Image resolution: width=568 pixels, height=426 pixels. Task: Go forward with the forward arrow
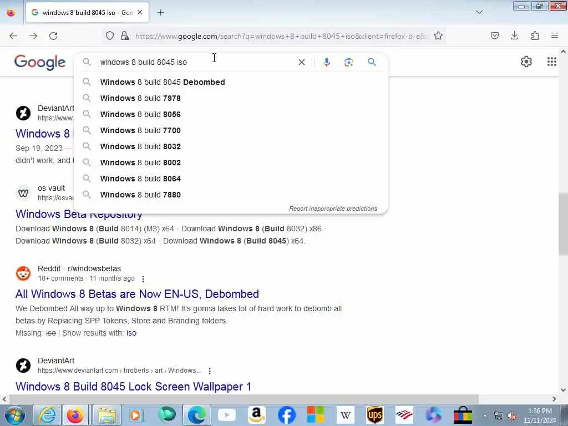point(33,36)
